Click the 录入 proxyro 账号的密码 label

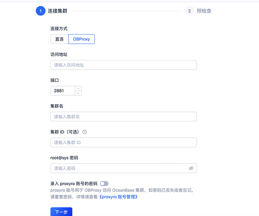[74, 184]
